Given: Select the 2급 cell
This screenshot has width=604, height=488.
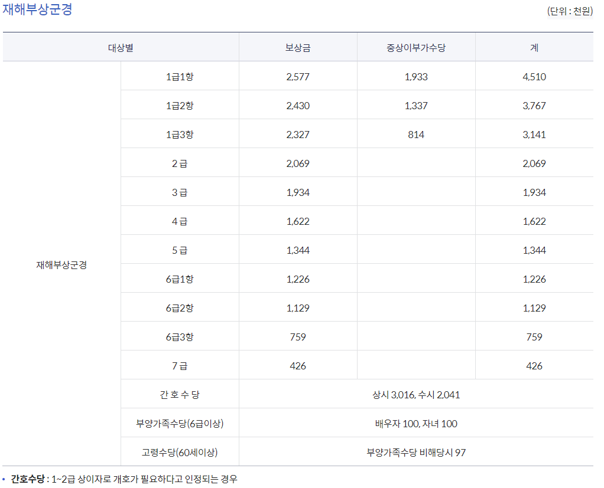Looking at the screenshot, I should 179,163.
